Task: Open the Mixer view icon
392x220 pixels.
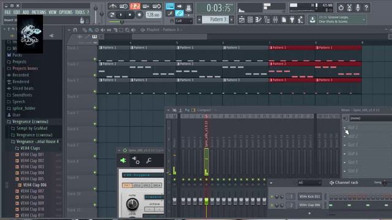Action: coord(275,20)
